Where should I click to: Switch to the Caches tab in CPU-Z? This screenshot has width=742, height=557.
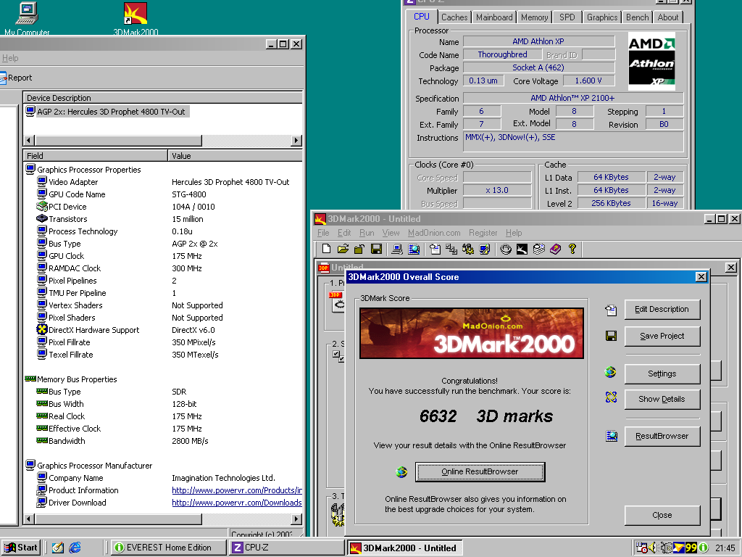(x=454, y=17)
